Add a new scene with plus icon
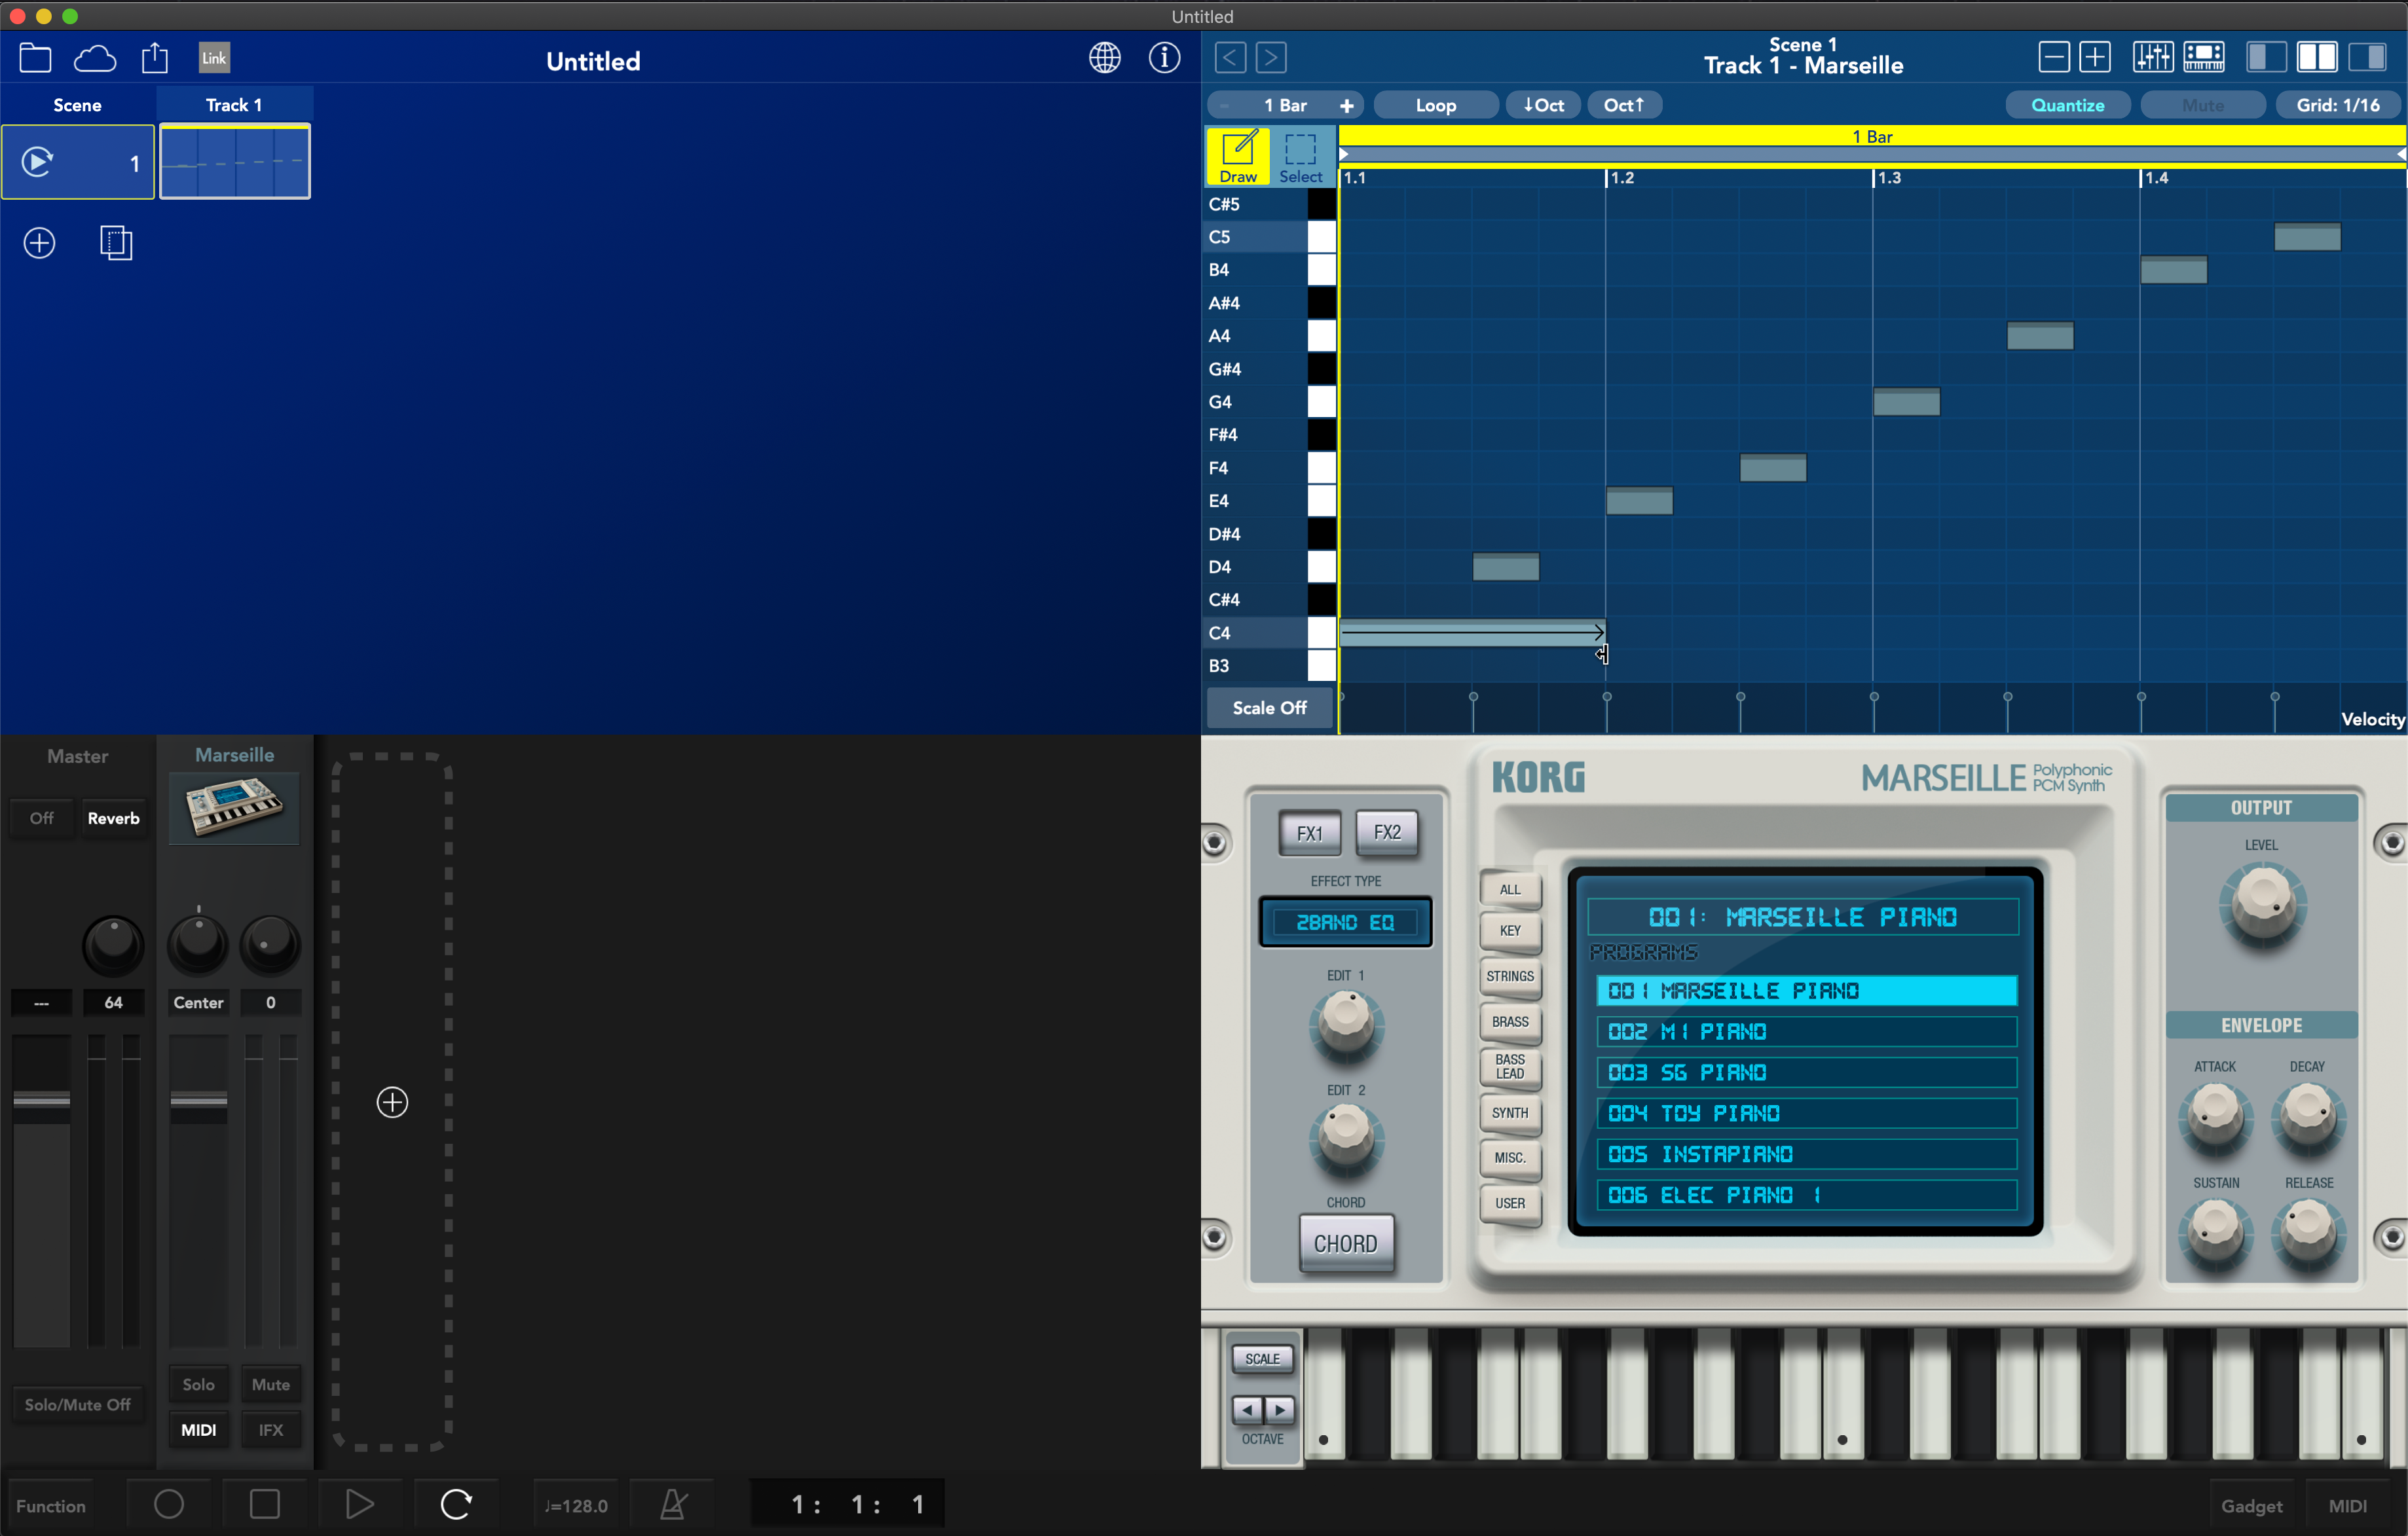The width and height of the screenshot is (2408, 1536). pyautogui.click(x=39, y=243)
